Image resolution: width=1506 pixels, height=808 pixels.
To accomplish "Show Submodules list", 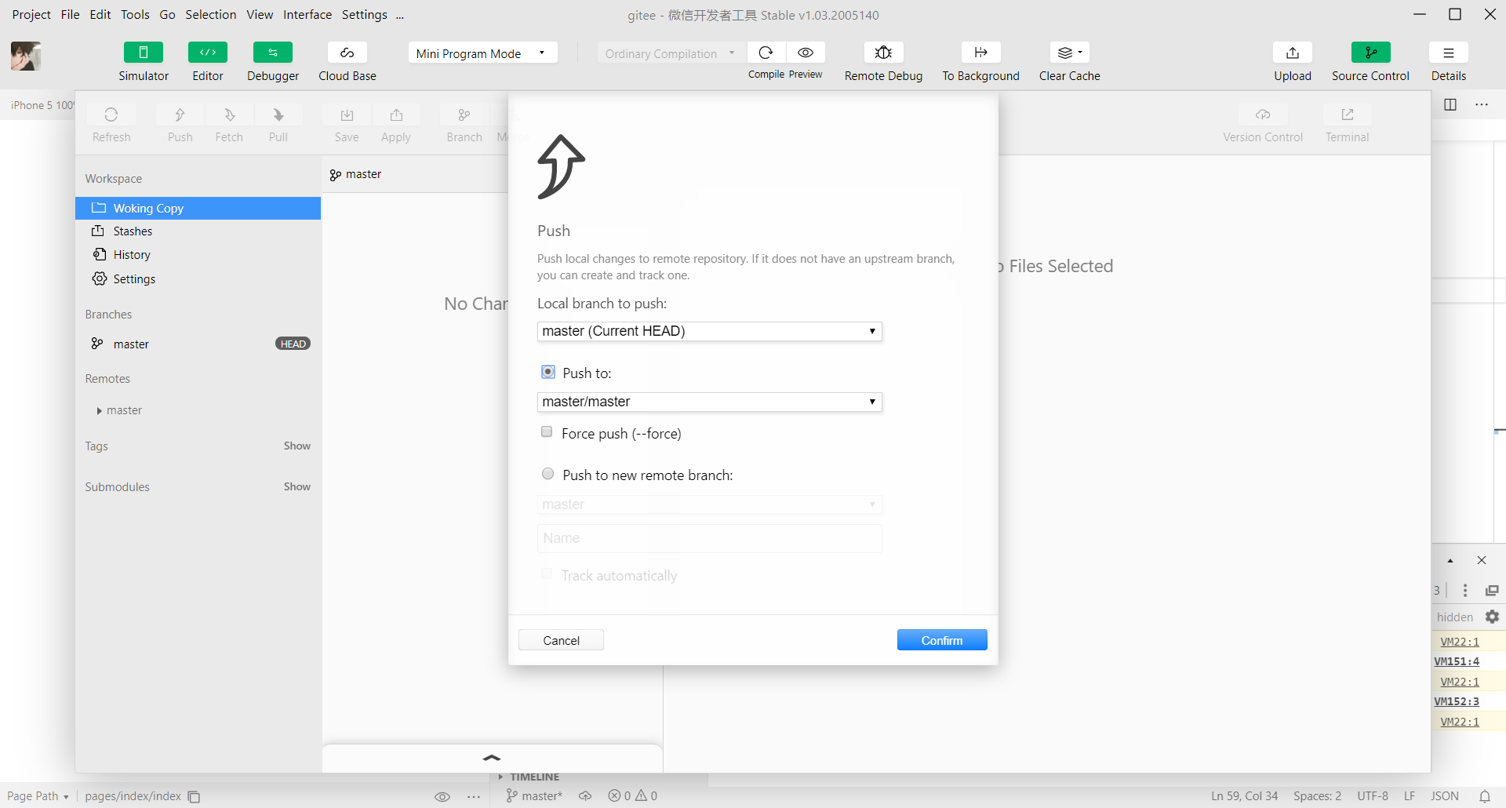I will tap(297, 486).
